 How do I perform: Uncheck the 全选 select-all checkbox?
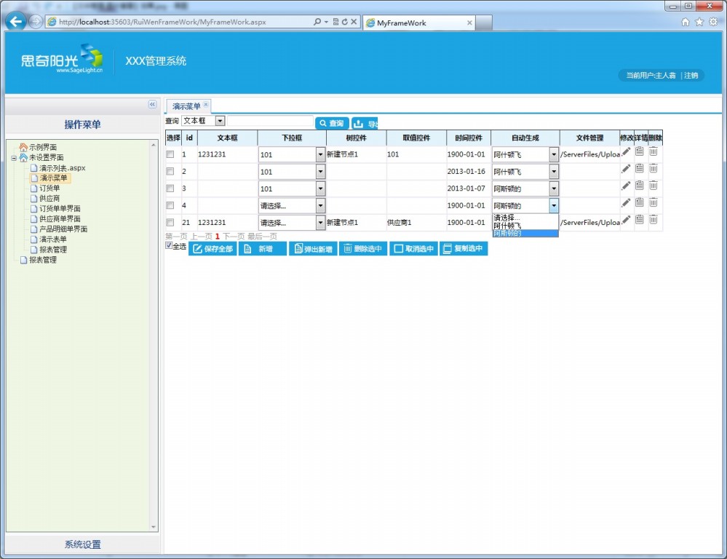pyautogui.click(x=169, y=246)
